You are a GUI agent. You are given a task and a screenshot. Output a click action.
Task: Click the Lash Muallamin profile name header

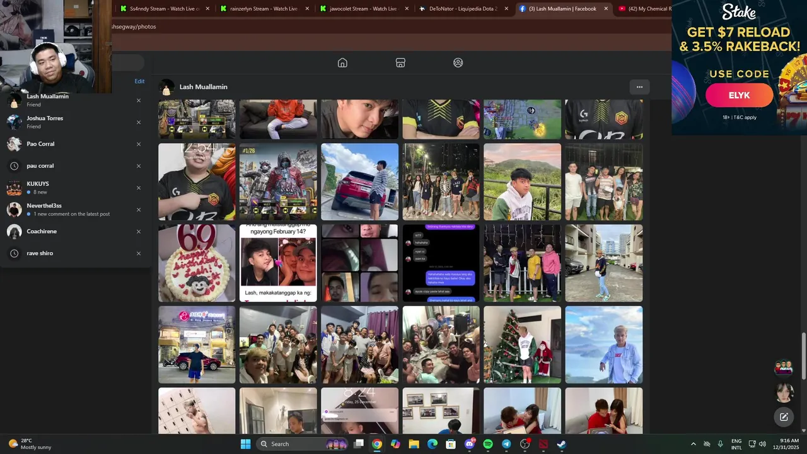pos(203,87)
